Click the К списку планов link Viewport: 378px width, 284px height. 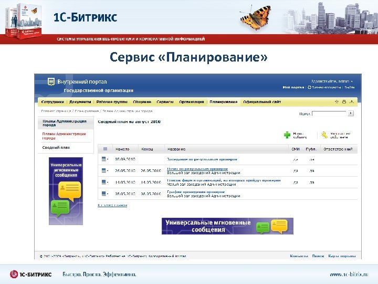[112, 205]
